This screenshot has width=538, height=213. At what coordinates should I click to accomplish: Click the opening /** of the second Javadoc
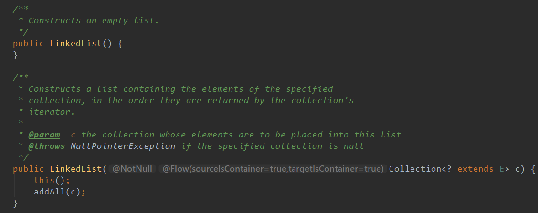21,77
